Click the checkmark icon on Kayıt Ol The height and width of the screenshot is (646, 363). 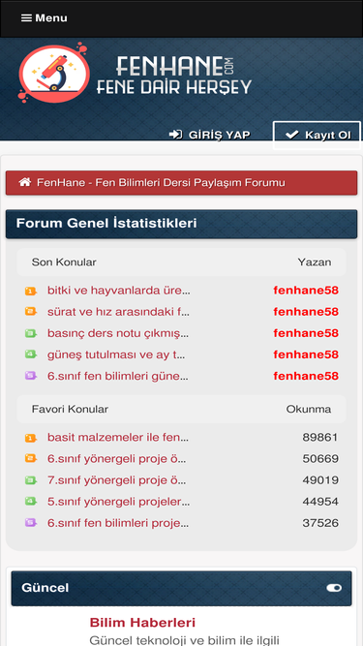[x=291, y=135]
